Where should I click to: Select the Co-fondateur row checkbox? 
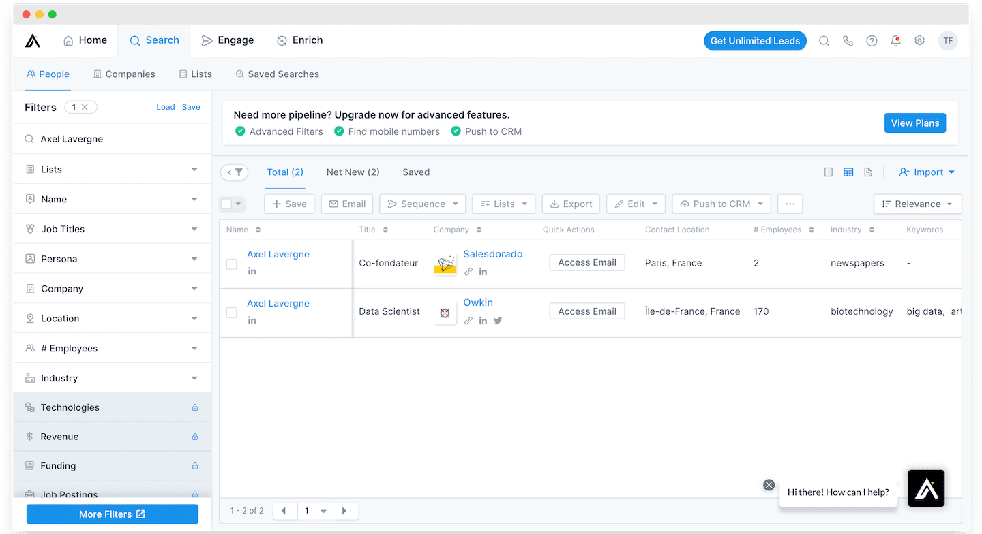pos(232,264)
